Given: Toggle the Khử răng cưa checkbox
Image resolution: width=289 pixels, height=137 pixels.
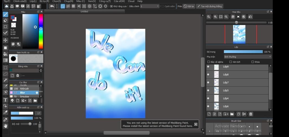Looking at the screenshot, I should pos(111,6).
